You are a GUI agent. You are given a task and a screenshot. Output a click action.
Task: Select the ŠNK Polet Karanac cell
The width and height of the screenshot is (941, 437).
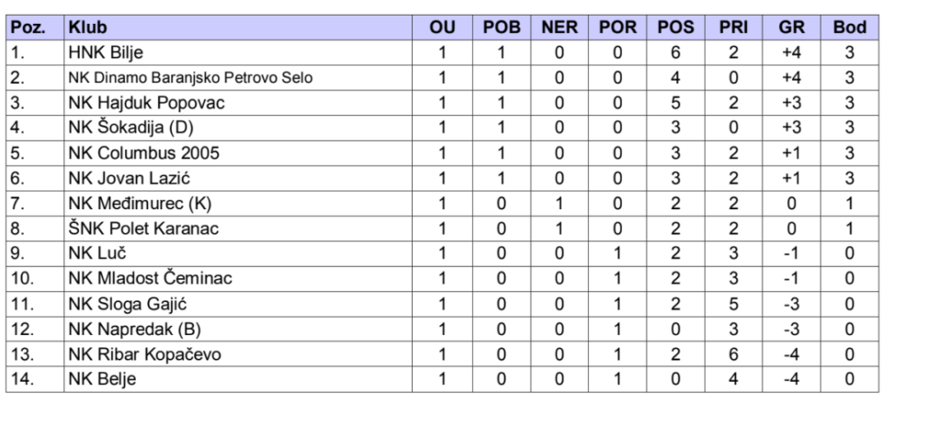143,228
